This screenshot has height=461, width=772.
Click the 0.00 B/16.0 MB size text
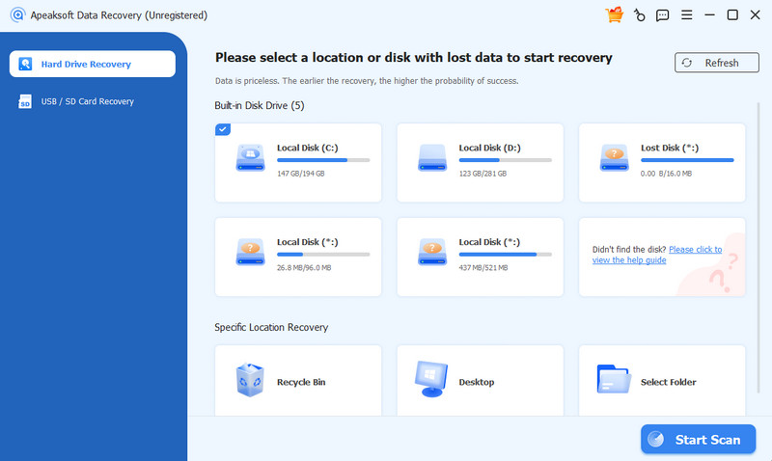[666, 174]
